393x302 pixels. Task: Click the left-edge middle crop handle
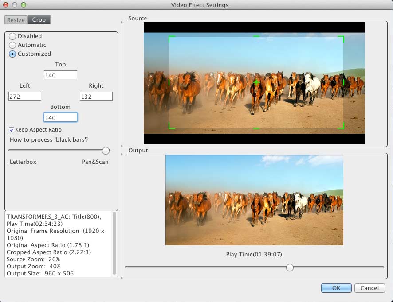[169, 82]
